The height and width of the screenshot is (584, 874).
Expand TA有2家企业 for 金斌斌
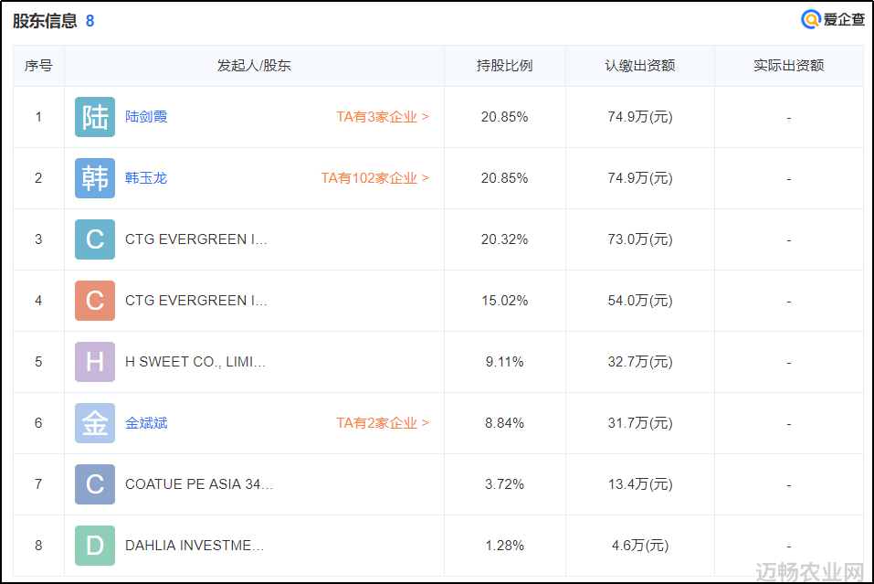[383, 423]
